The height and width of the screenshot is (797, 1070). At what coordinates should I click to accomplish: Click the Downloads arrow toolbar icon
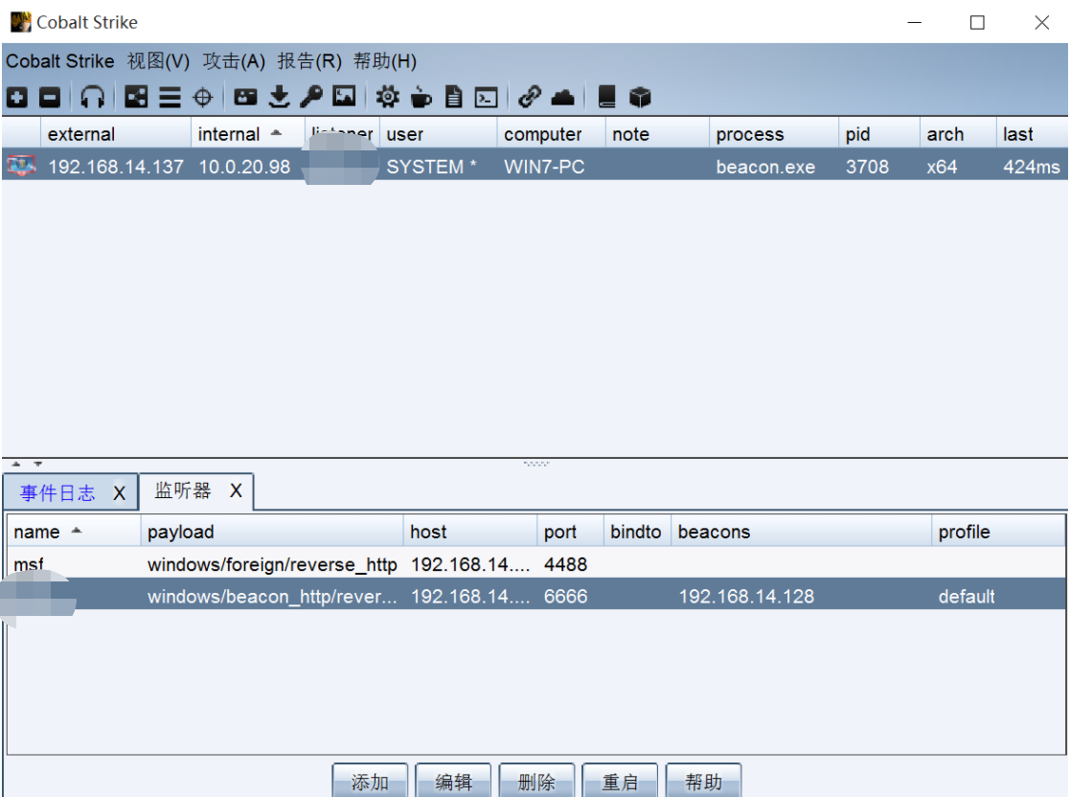click(x=279, y=97)
